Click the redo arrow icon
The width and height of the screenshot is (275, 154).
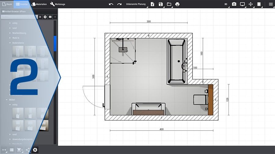click(119, 4)
